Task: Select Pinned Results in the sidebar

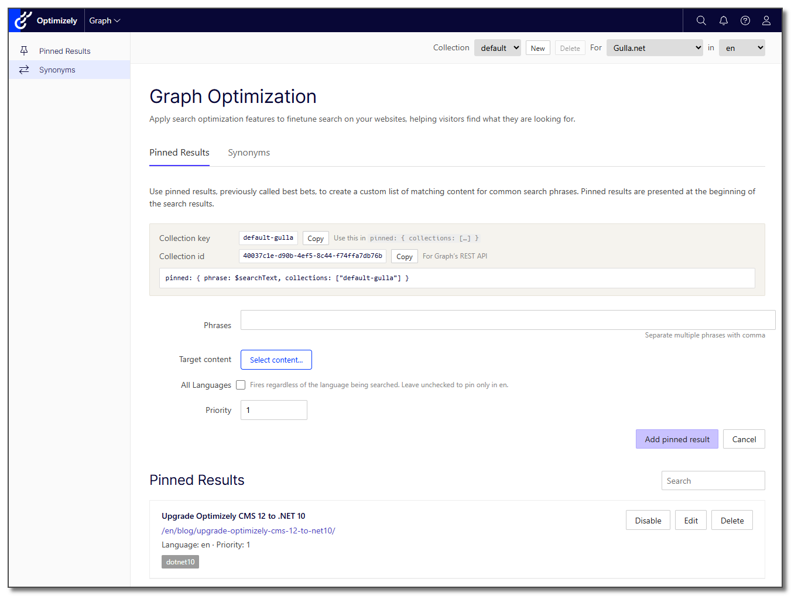Action: (x=69, y=51)
